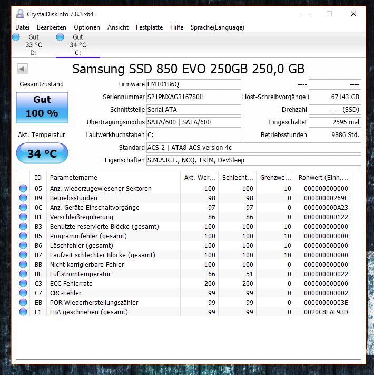The height and width of the screenshot is (375, 374).
Task: Click the Grenzwe... column header
Action: 275,177
